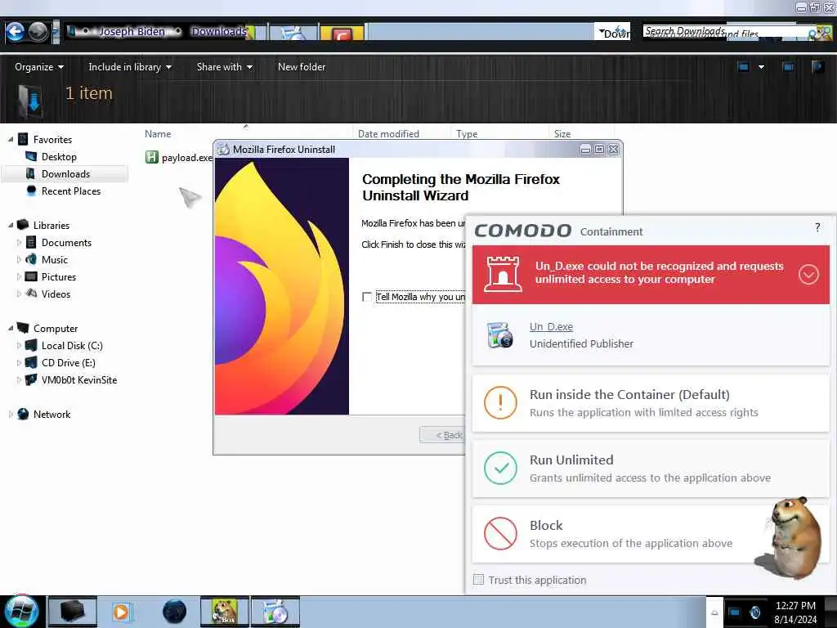Viewport: 837px width, 628px height.
Task: Click the Network globe icon
Action: (x=23, y=414)
